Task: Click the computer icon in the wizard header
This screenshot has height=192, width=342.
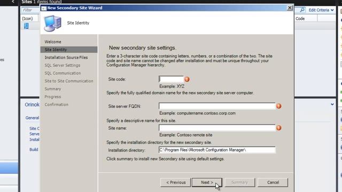Action: click(x=52, y=23)
